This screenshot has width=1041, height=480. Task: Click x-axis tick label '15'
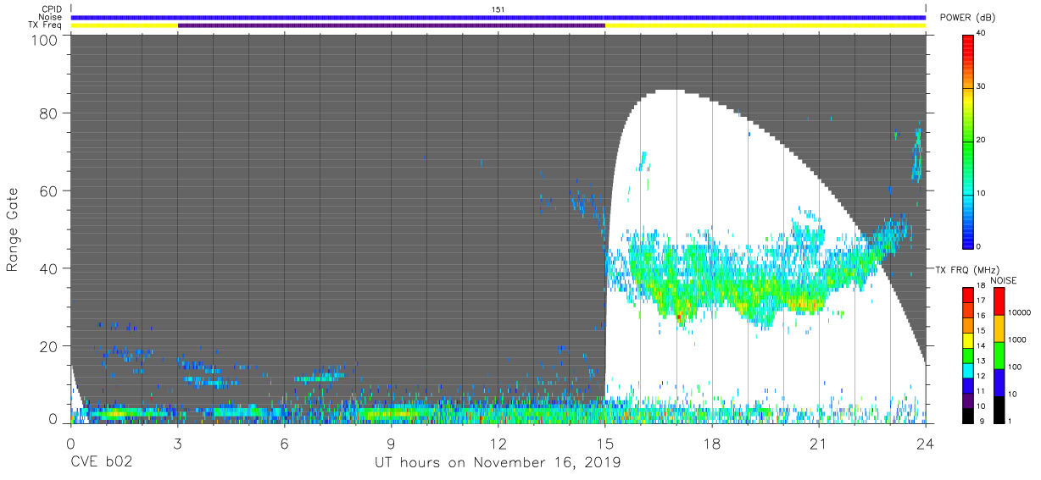[x=604, y=443]
